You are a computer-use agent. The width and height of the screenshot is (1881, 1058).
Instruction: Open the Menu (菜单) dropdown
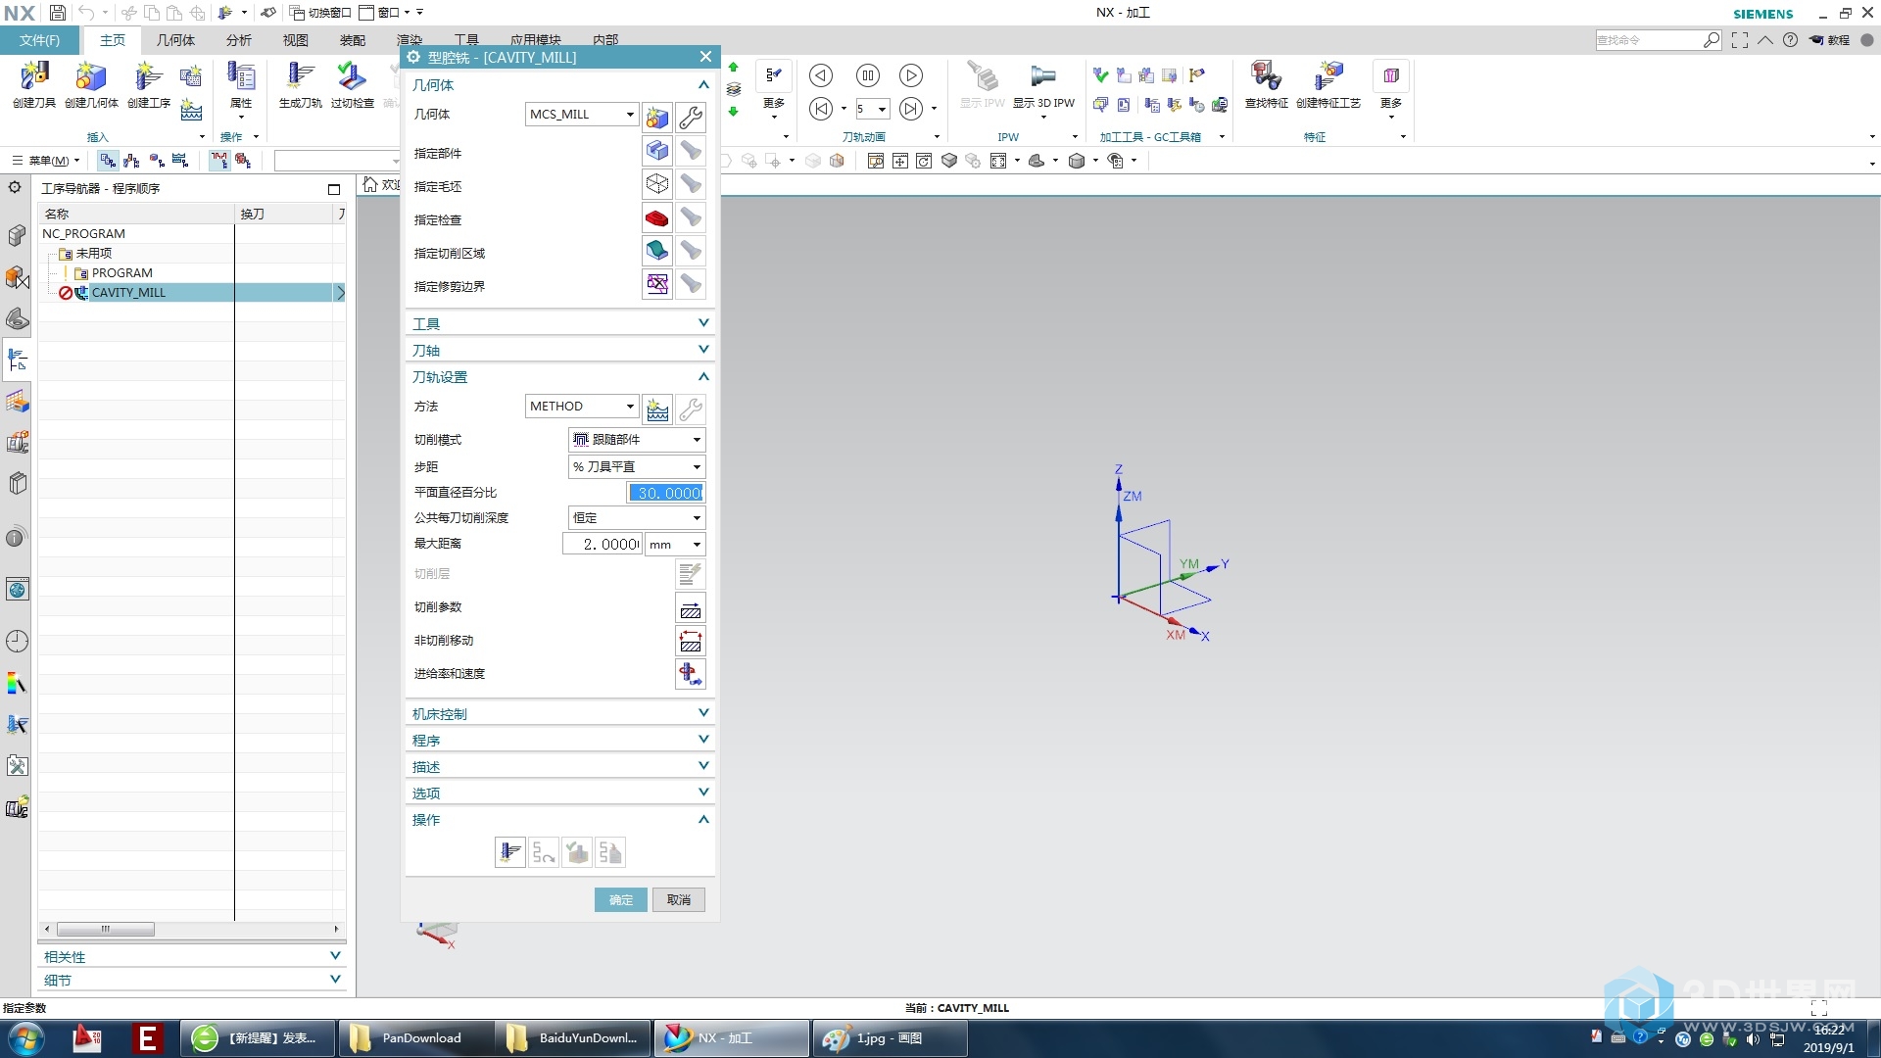point(46,161)
